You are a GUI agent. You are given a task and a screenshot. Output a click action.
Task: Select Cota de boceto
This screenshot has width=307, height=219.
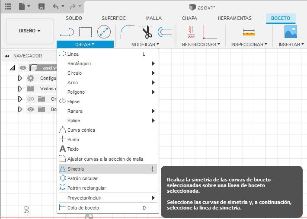pyautogui.click(x=108, y=208)
